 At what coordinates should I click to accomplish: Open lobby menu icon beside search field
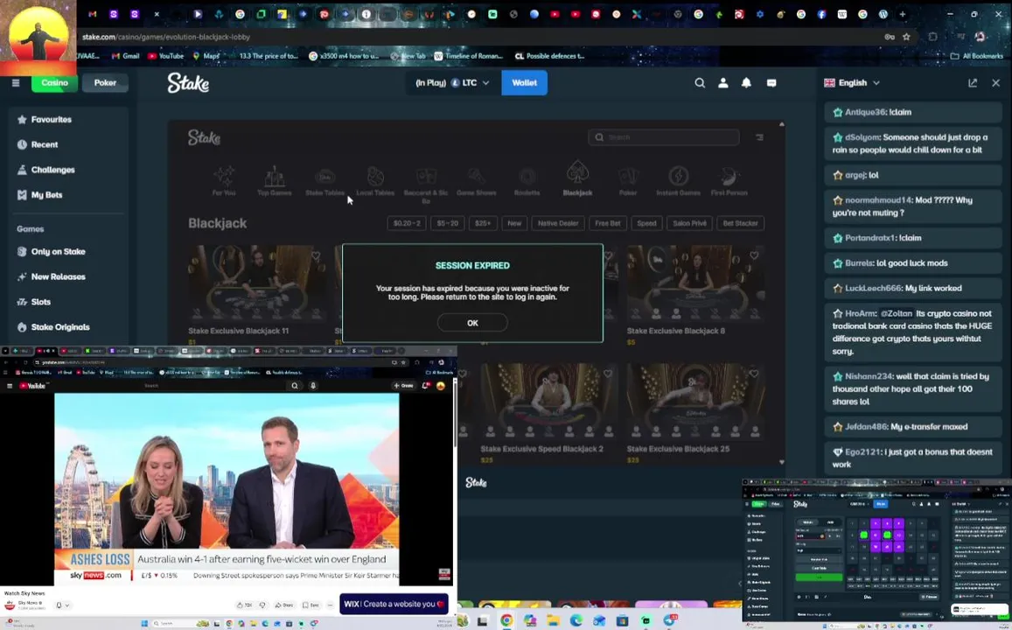click(x=759, y=136)
